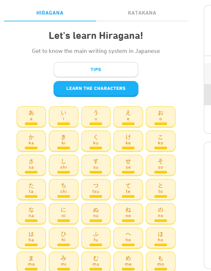Choose the た 'ta' character card

click(31, 190)
